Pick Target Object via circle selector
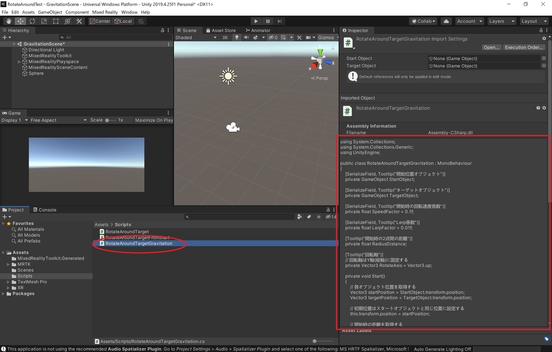This screenshot has height=352, width=552. (x=544, y=66)
